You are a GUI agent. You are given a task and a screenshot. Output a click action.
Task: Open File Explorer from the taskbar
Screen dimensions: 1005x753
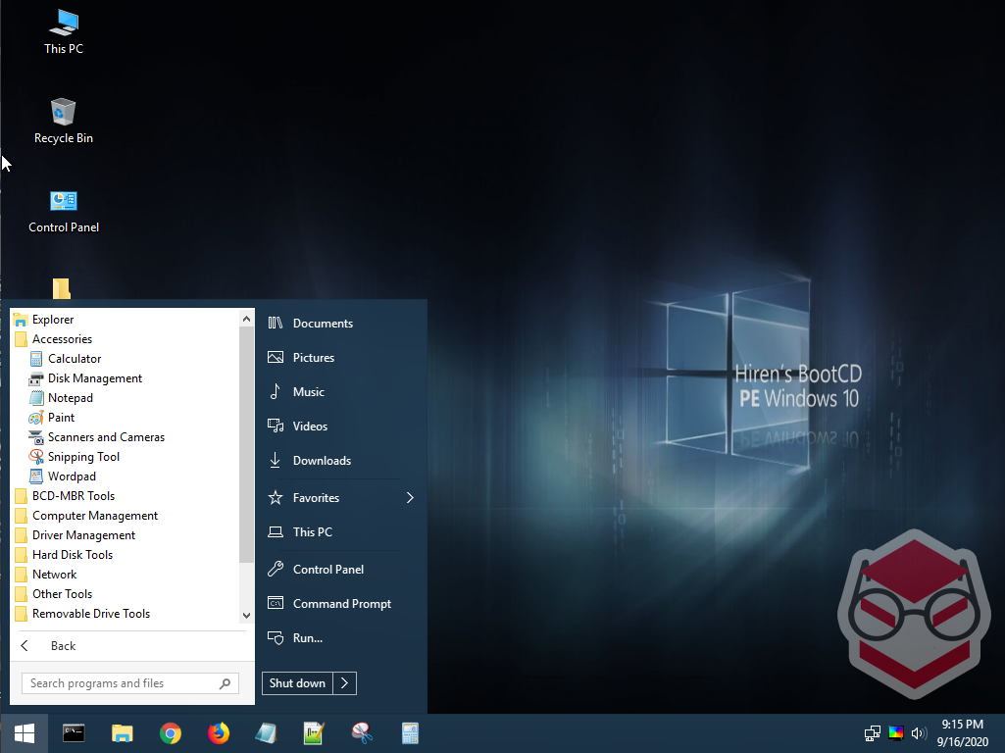[x=122, y=733]
